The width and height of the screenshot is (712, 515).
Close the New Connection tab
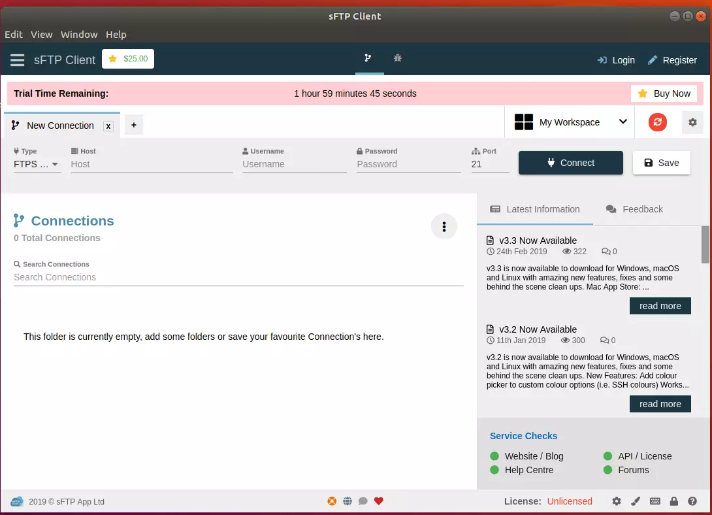pos(108,126)
